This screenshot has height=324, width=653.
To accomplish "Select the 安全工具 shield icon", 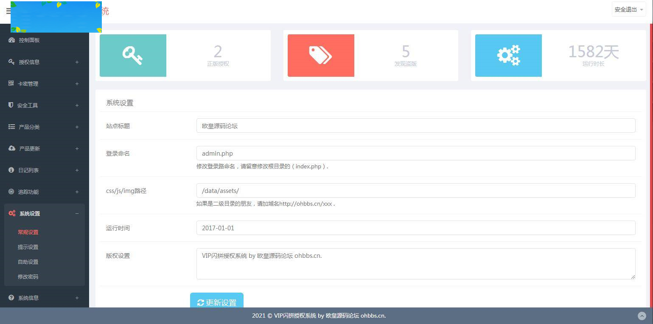I will point(11,105).
